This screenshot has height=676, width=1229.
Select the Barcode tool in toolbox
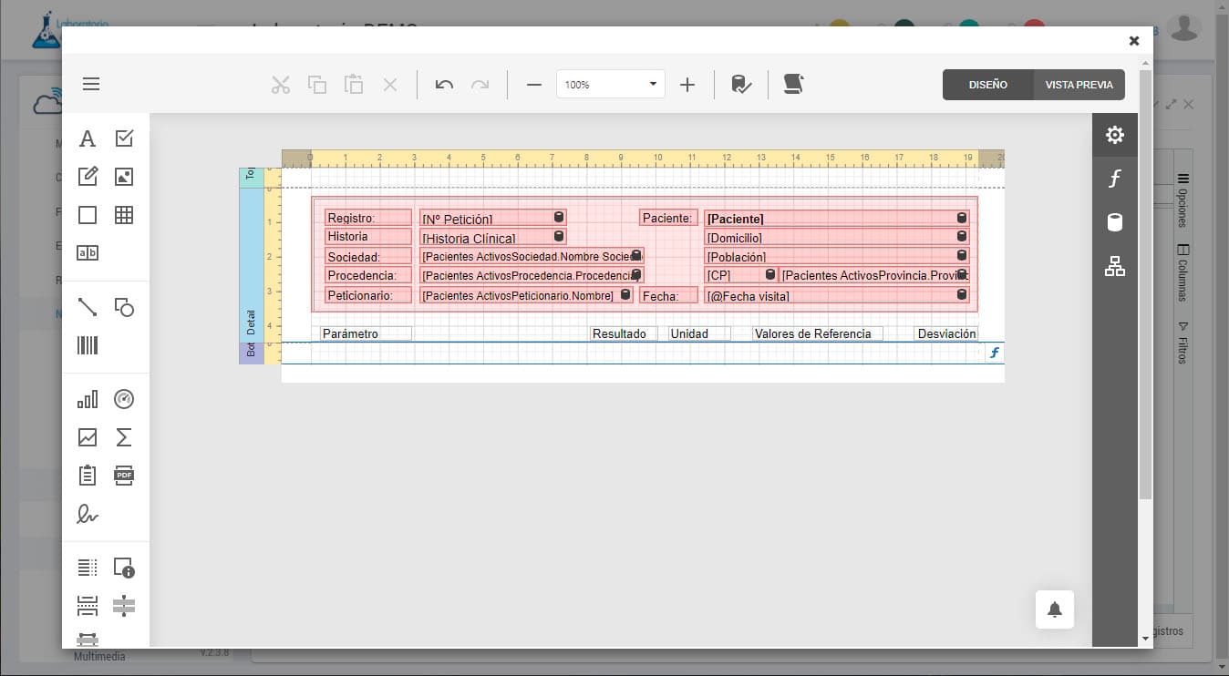click(88, 345)
